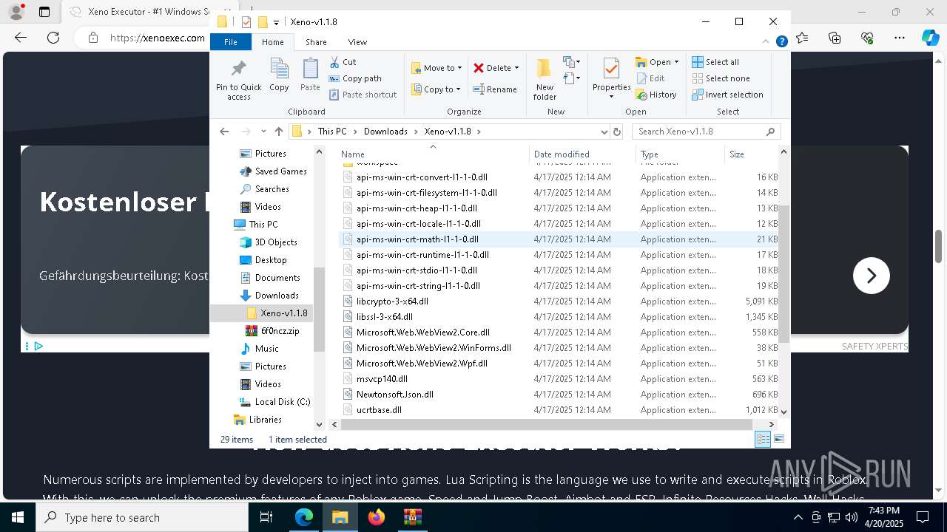This screenshot has width=947, height=532.
Task: Open the Move to dropdown
Action: click(437, 68)
